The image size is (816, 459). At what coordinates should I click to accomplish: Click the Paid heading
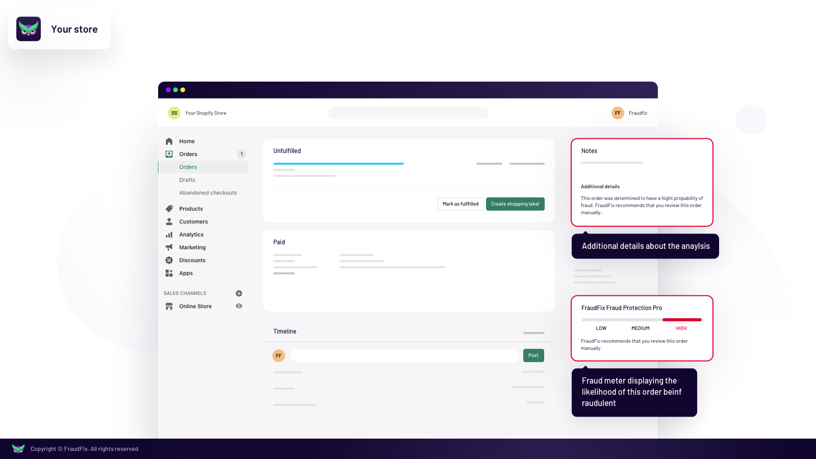[x=279, y=242]
